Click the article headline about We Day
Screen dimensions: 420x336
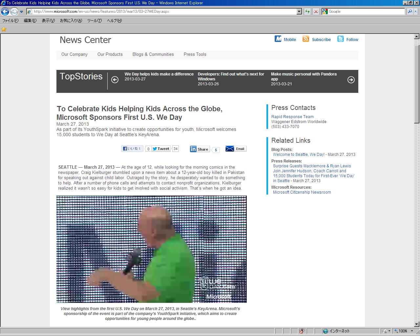tap(139, 113)
